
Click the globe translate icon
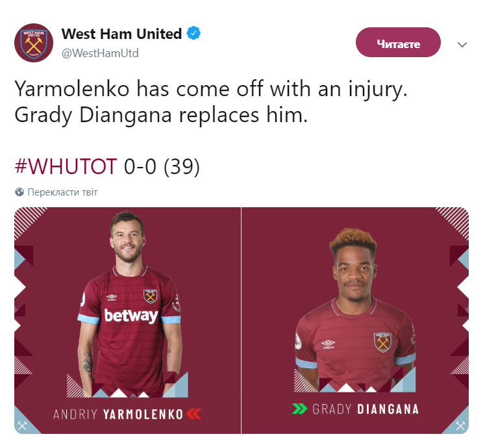(x=19, y=192)
